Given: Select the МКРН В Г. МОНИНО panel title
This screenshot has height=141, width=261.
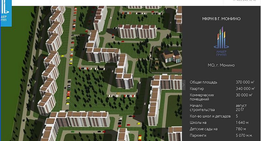Looking at the screenshot, I should coord(221,19).
